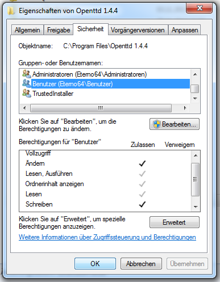
Task: Click the horizontal scrollbar thumb in group list
Action: [x=101, y=108]
